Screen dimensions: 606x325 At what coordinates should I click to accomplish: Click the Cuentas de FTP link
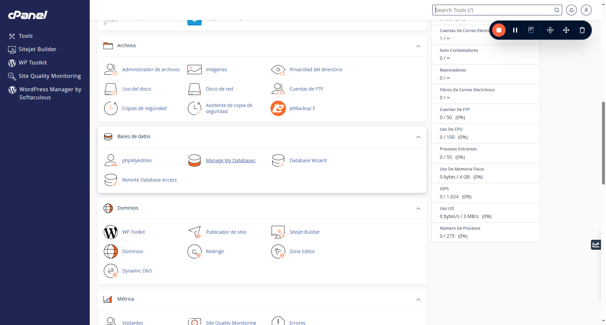point(306,89)
